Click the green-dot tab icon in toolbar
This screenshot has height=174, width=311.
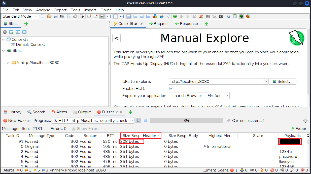click(102, 16)
